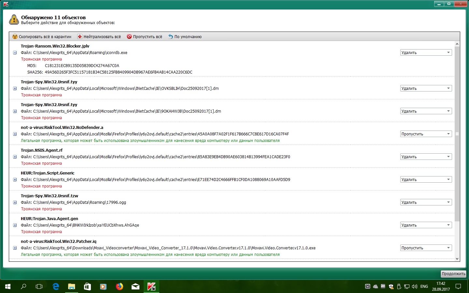Open action dropdown for Movavi Video Converter exe
The width and height of the screenshot is (469, 293).
[x=426, y=248]
